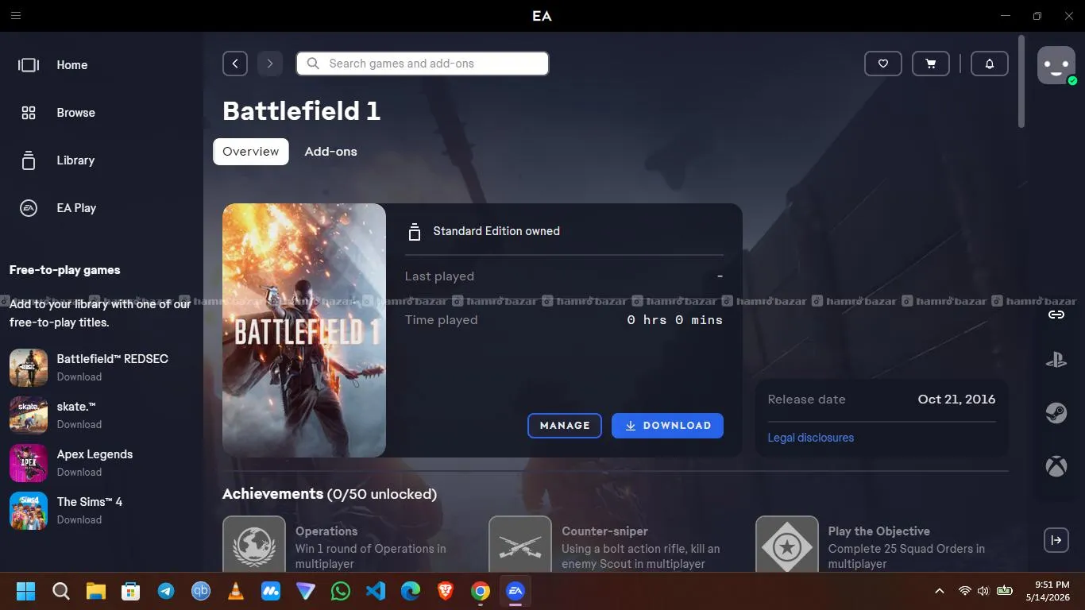The width and height of the screenshot is (1085, 610).
Task: Click the Xbox icon in the side panel
Action: [1056, 465]
